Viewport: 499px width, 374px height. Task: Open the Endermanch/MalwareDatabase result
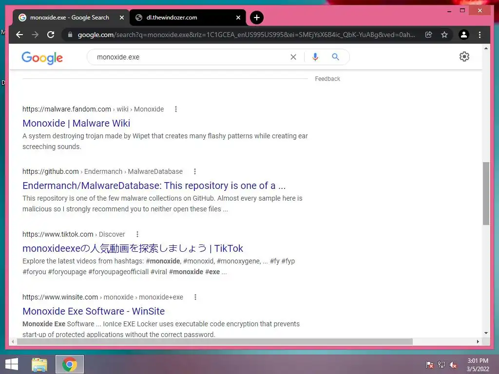tap(154, 186)
